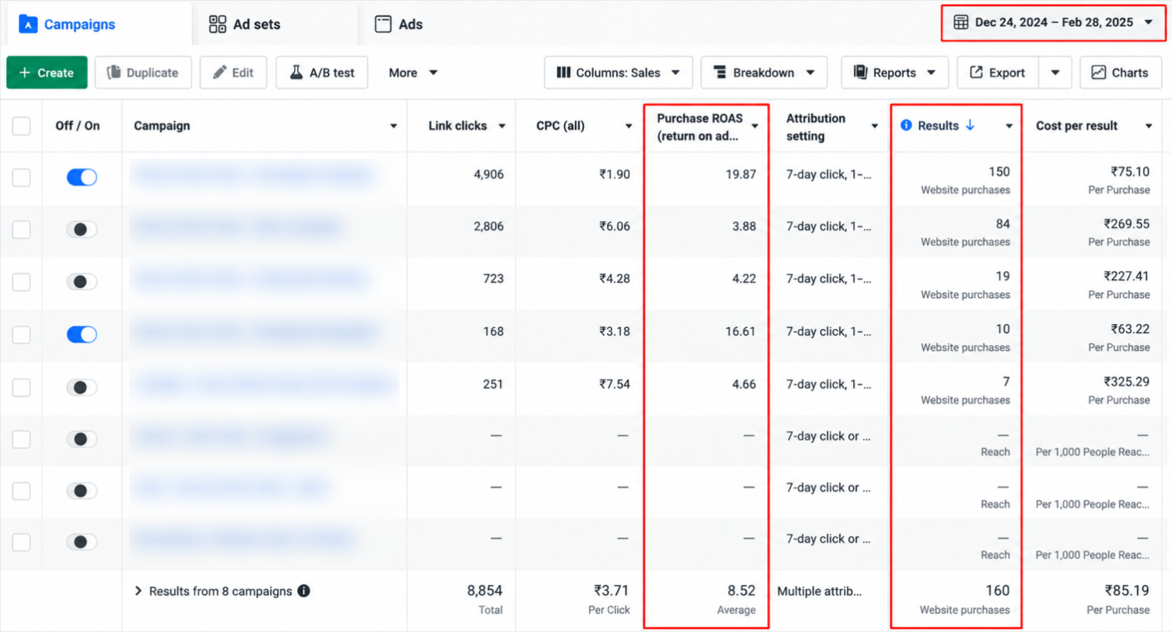Open the Breakdown dropdown
The width and height of the screenshot is (1172, 632).
764,72
